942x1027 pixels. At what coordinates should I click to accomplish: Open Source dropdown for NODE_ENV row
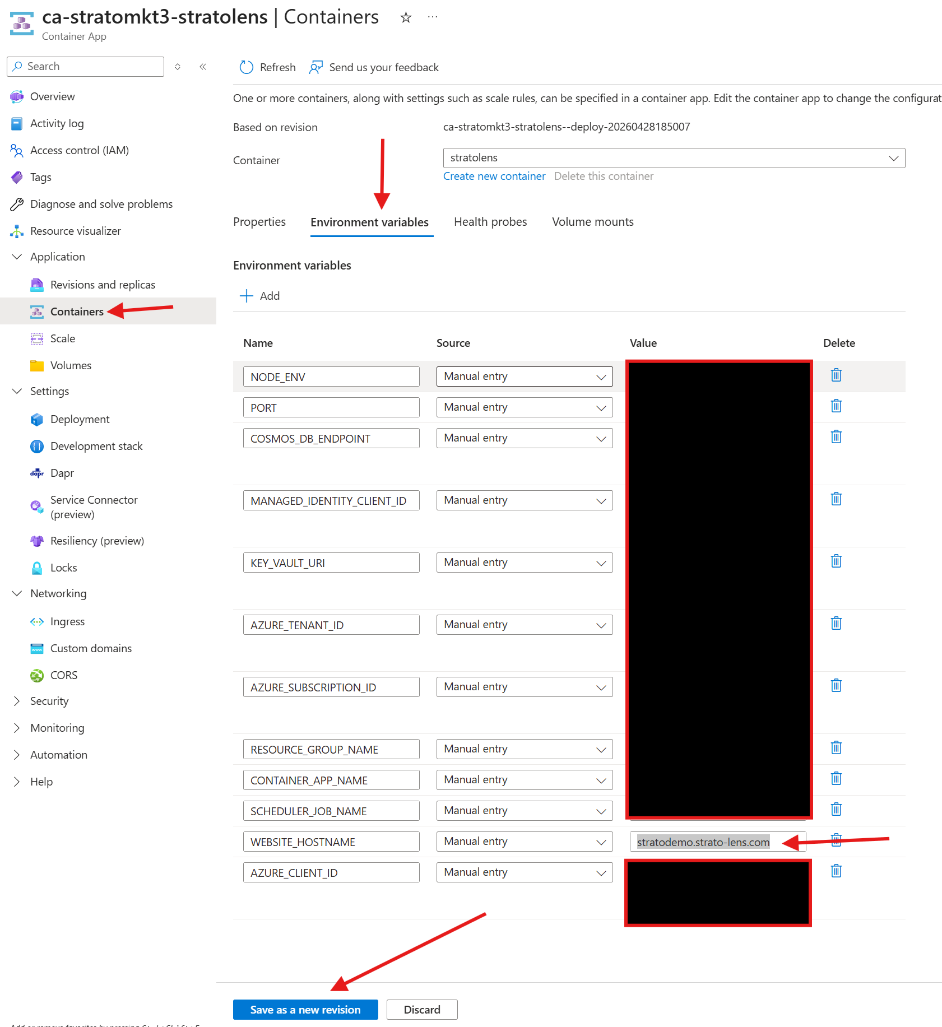pyautogui.click(x=525, y=377)
